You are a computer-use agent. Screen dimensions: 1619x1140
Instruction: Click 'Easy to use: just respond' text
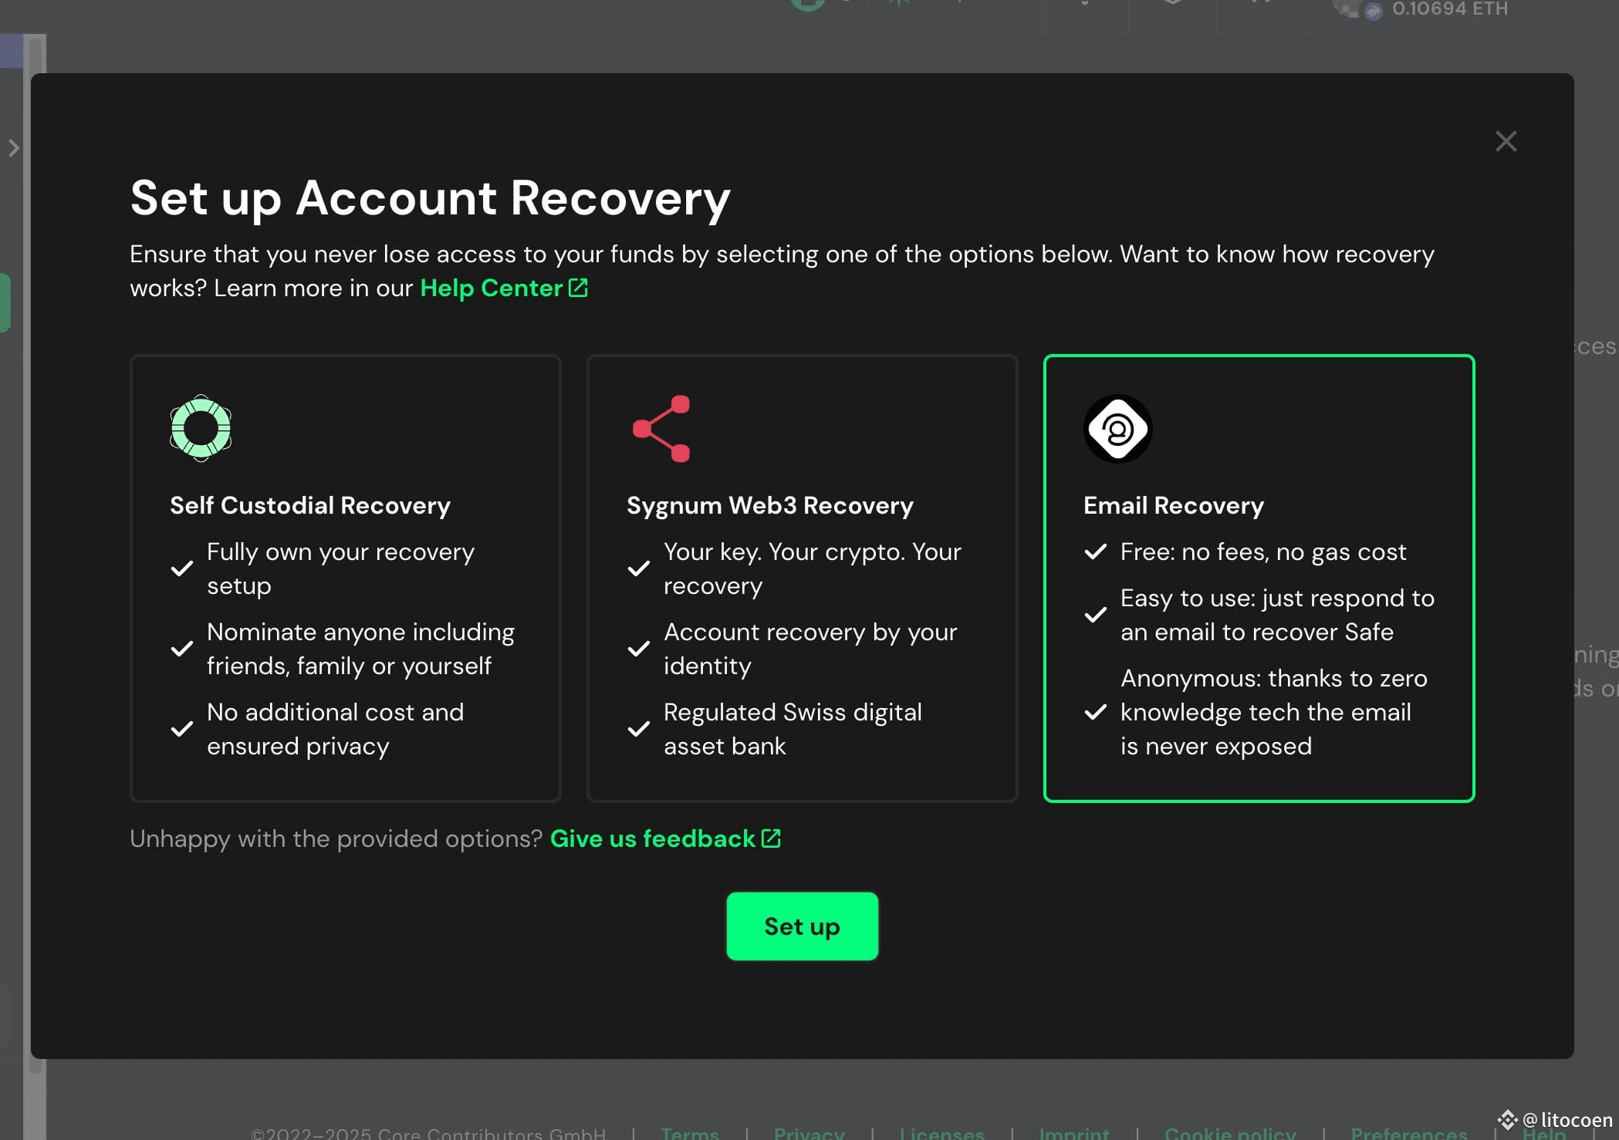click(1277, 615)
